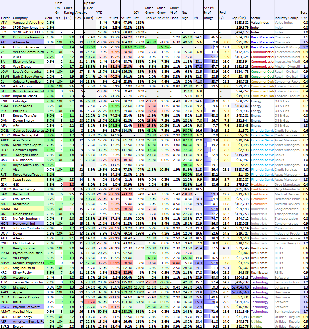Select the Applied Mat company cell

pos(28,311)
